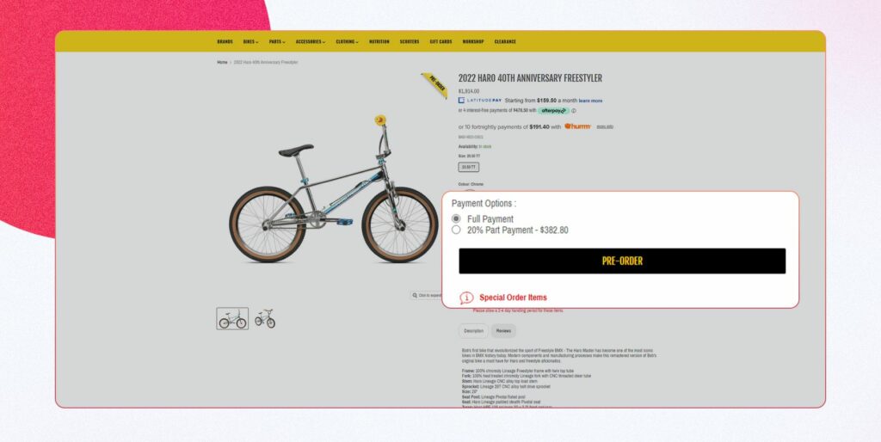Select the 20% Part Payment radio option

point(456,230)
